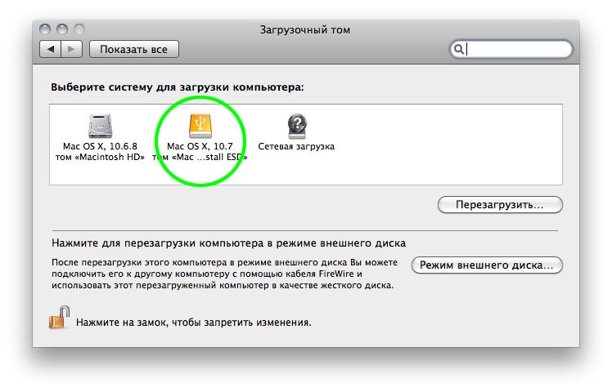Click the text Нажмите на замок, чтобы запретить изменения

pos(193,323)
